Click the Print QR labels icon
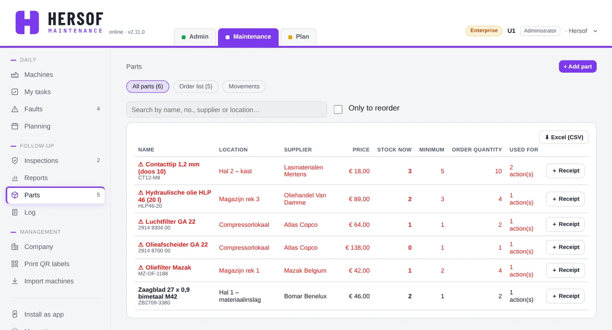This screenshot has width=612, height=330. [15, 264]
